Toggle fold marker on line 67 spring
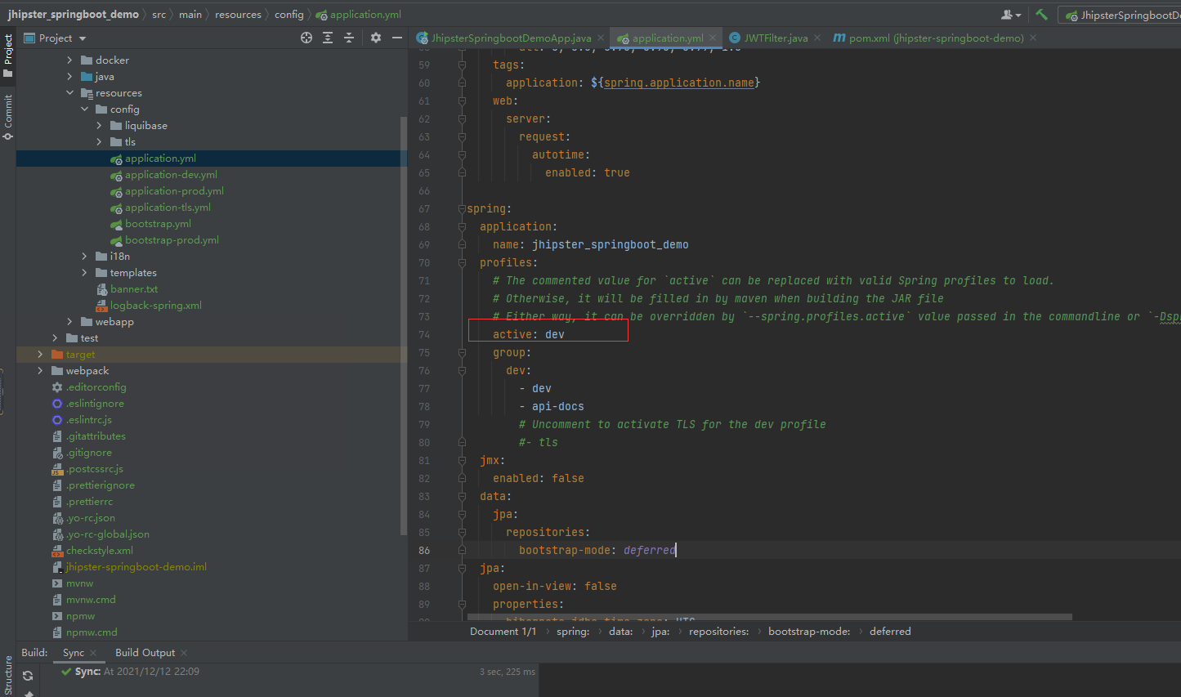Viewport: 1181px width, 697px height. (x=462, y=209)
